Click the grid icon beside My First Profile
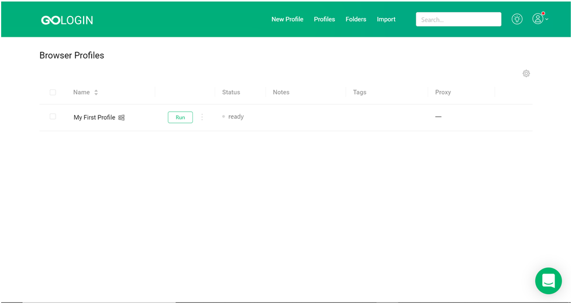 pyautogui.click(x=122, y=118)
